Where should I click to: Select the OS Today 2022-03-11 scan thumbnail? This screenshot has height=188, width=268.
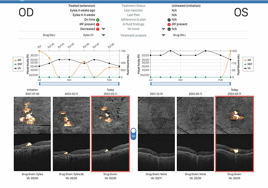tap(234, 134)
